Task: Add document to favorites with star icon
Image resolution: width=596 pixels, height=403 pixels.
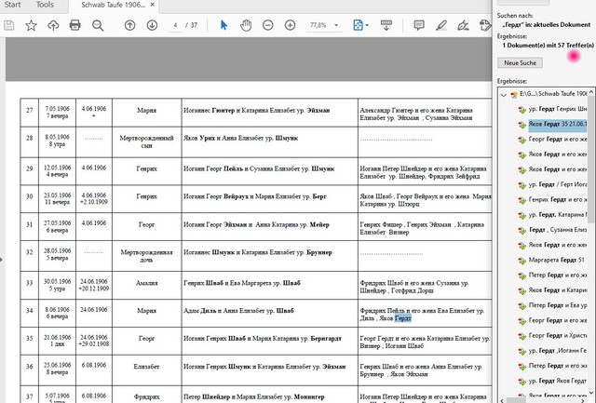Action: 31,25
